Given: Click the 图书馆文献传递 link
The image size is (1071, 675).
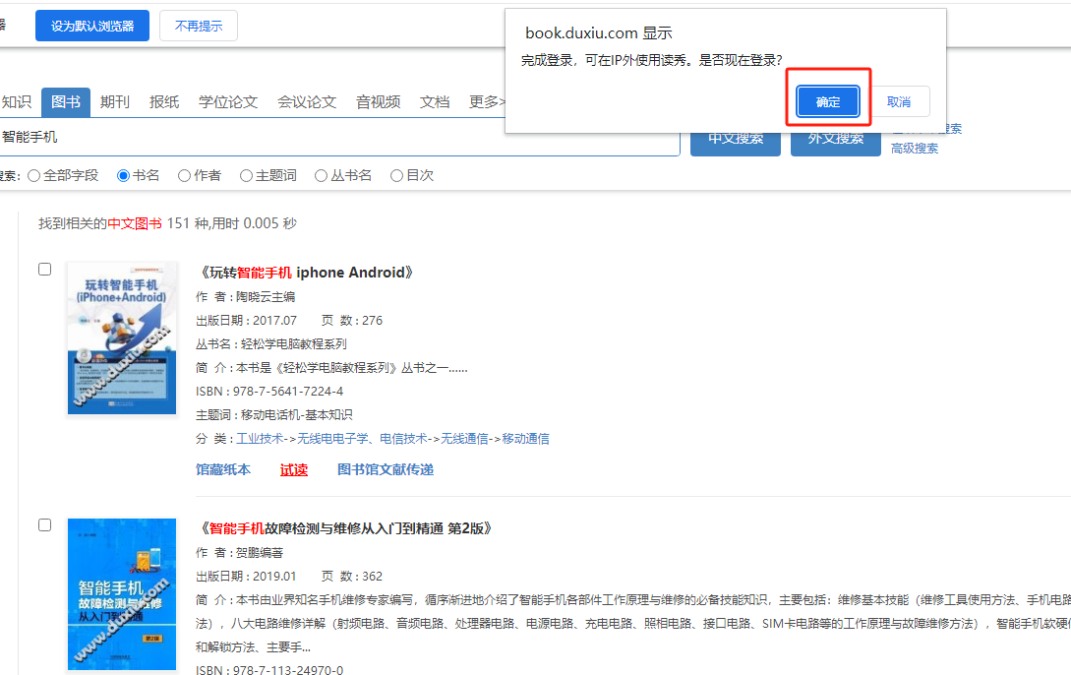Looking at the screenshot, I should click(x=386, y=469).
